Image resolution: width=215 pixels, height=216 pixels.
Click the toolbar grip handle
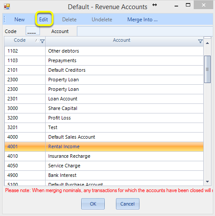pyautogui.click(x=4, y=20)
